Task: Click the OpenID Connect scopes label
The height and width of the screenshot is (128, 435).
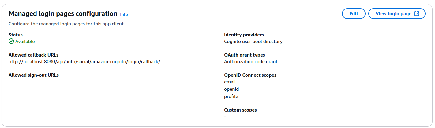Action: [x=250, y=75]
